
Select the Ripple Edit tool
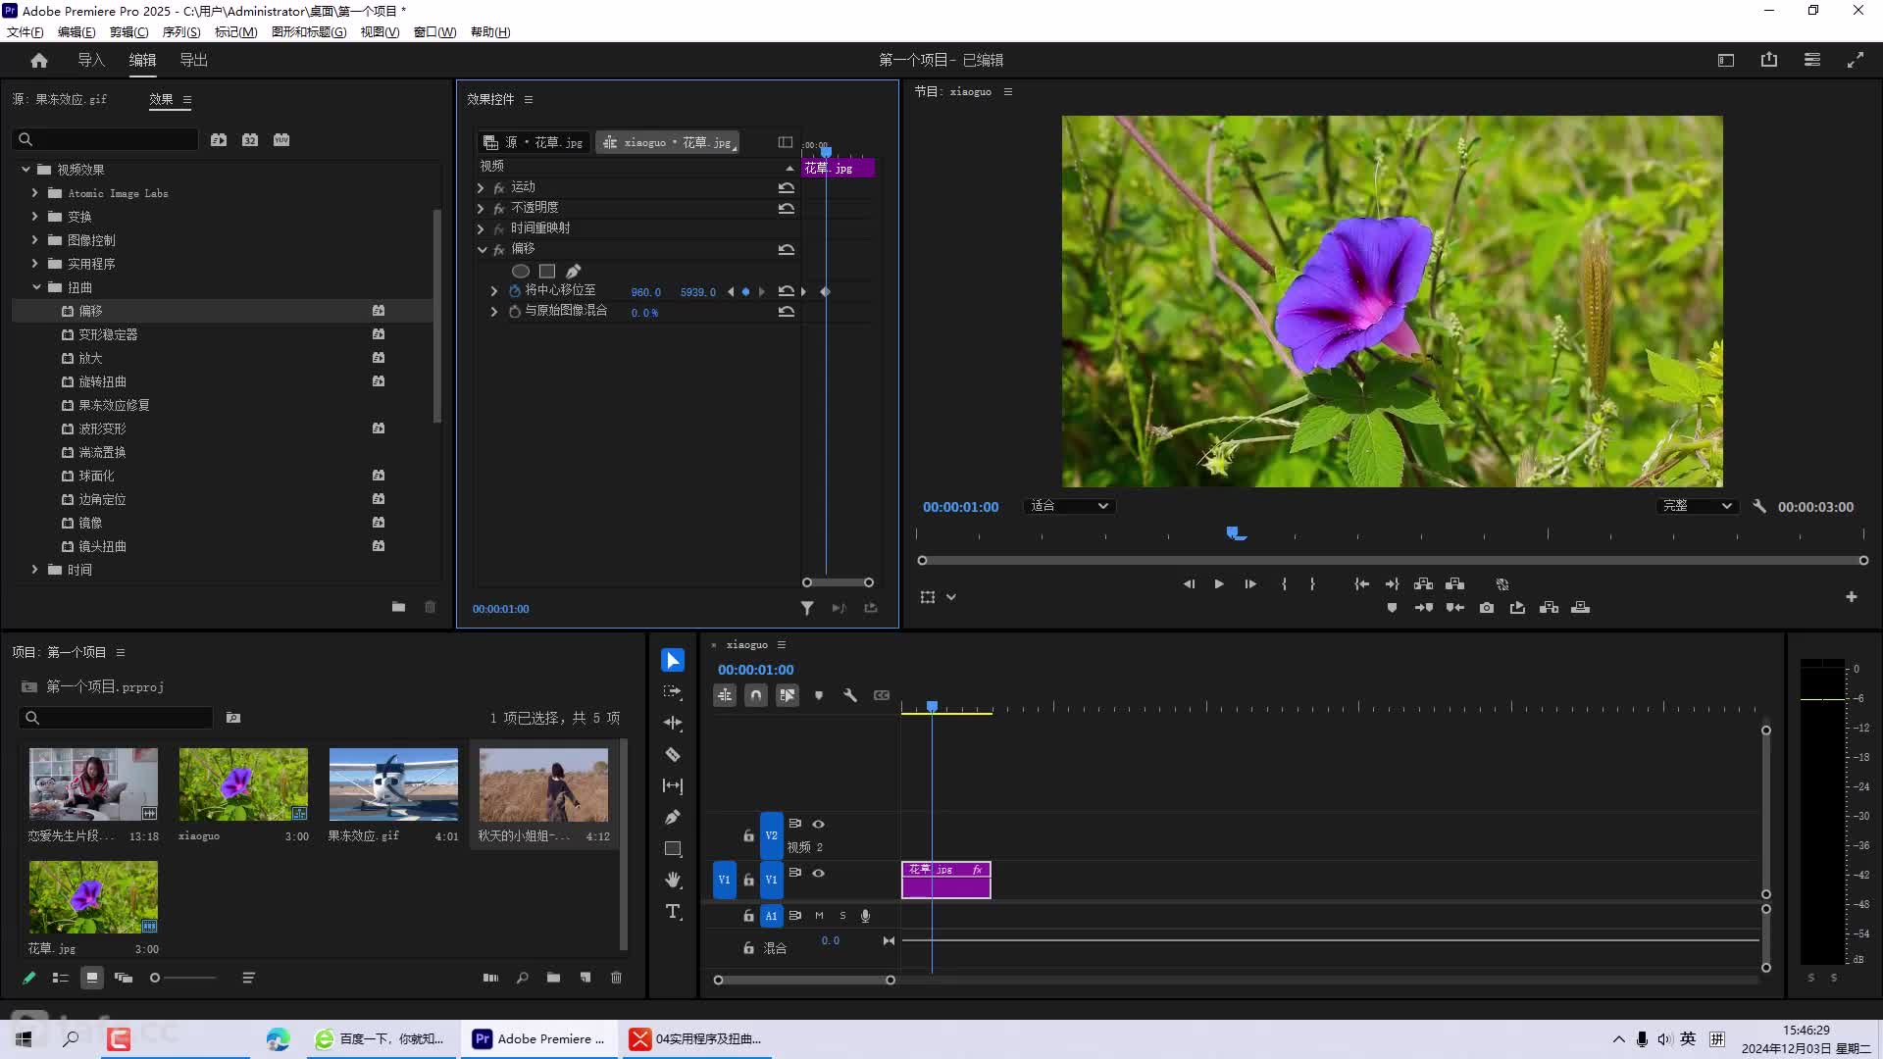pos(673,724)
